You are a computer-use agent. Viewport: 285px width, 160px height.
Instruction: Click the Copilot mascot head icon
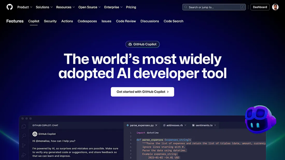pos(260,119)
